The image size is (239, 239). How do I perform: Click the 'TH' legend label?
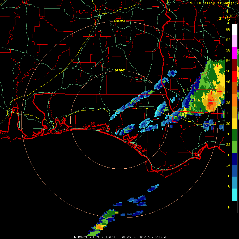[x=228, y=207]
